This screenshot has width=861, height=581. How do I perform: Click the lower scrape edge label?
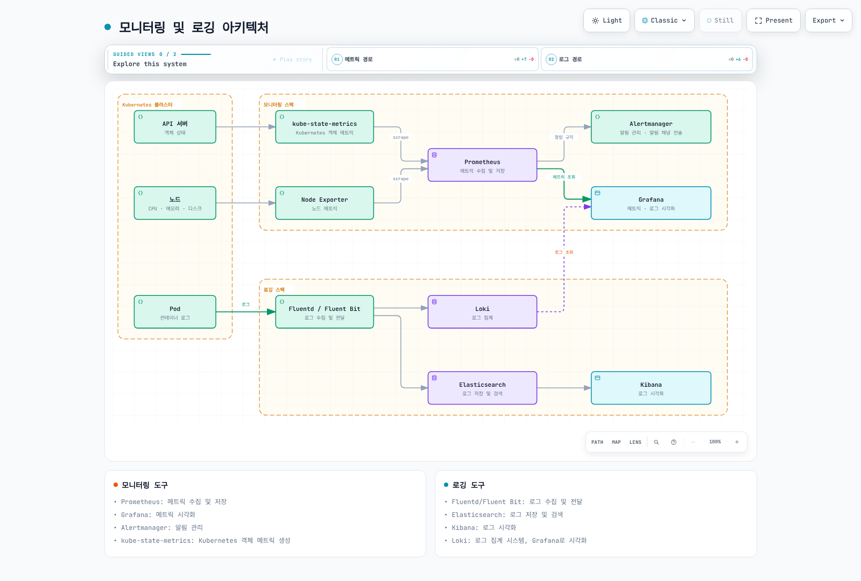click(x=401, y=179)
